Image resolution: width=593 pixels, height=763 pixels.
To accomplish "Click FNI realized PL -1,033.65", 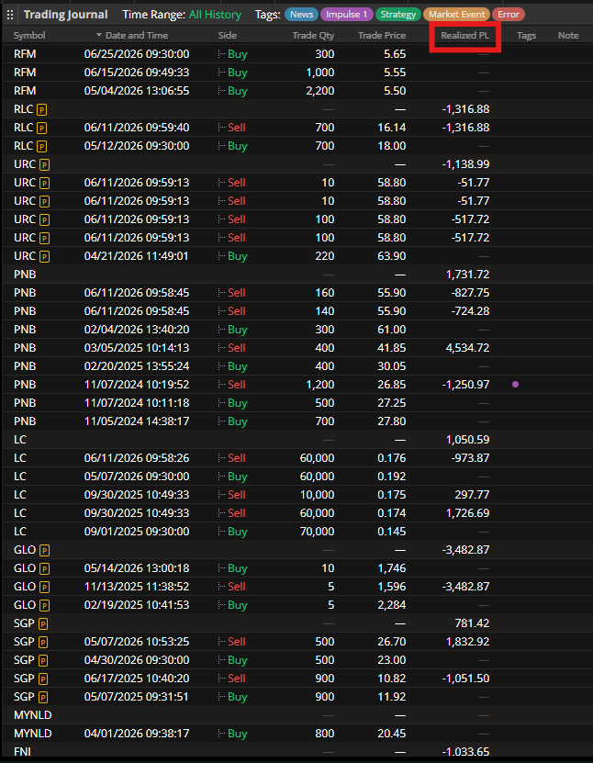I will [x=465, y=752].
